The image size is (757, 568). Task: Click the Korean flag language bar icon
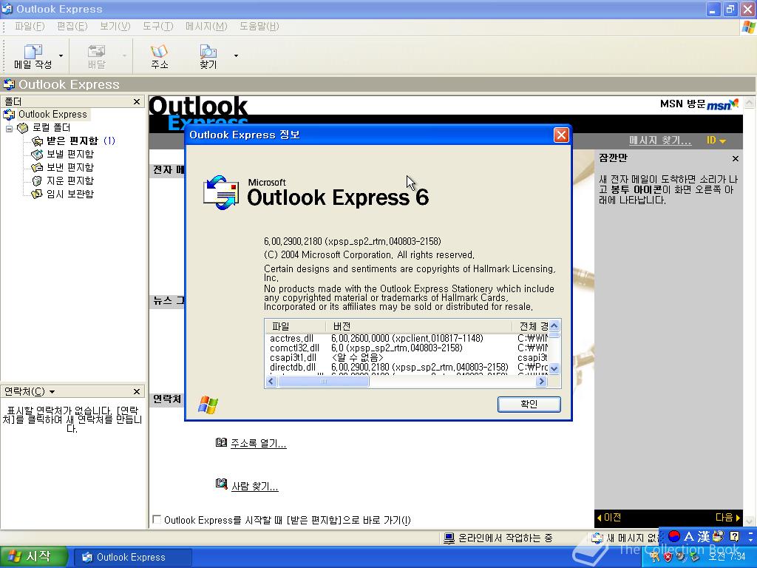click(x=674, y=535)
